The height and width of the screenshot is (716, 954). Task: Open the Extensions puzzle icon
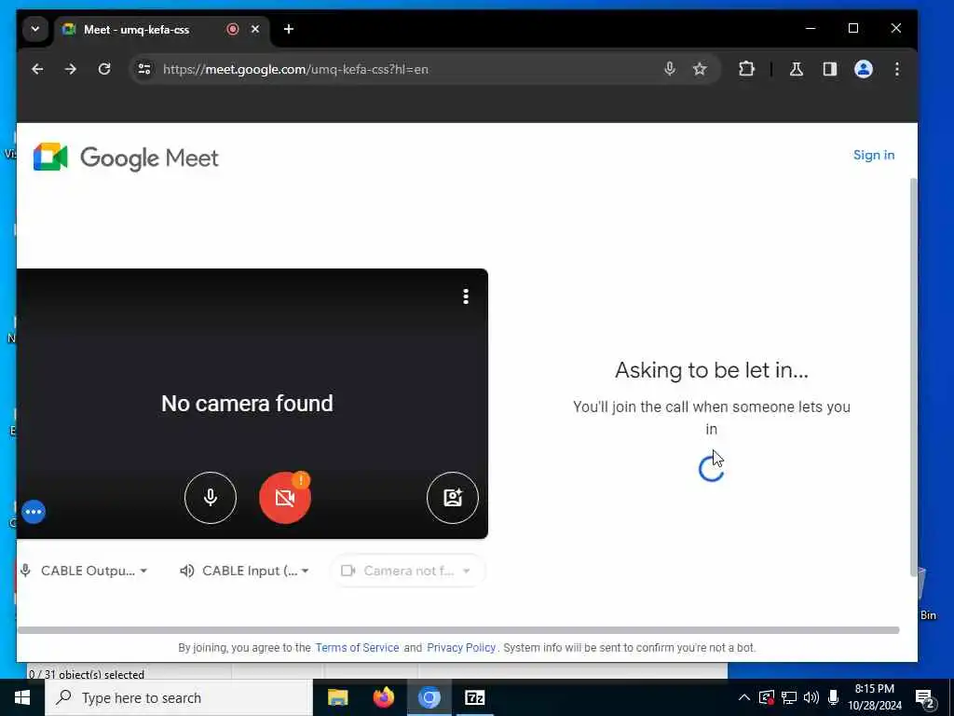pos(746,69)
